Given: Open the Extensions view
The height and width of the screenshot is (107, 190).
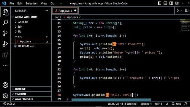Looking at the screenshot, I should (5, 55).
